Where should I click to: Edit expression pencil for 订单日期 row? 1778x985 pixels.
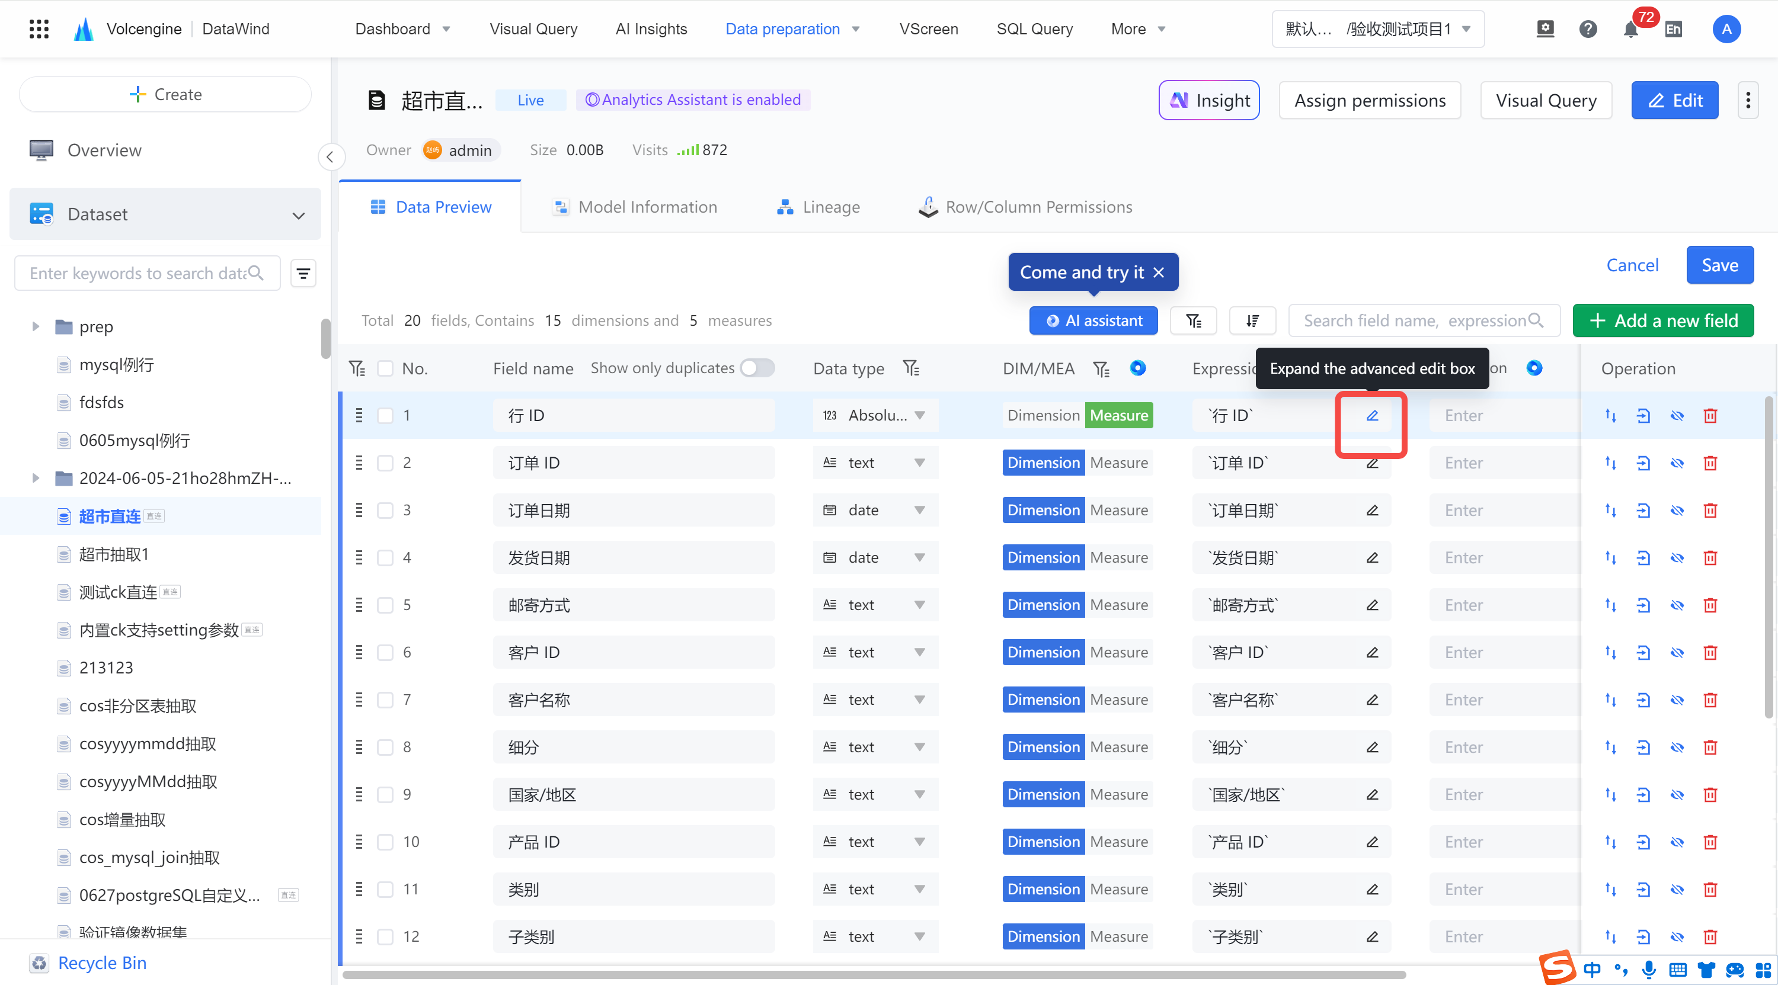point(1371,511)
